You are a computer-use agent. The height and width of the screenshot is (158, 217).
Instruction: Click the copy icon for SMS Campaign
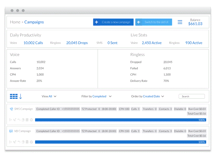pos(23,120)
